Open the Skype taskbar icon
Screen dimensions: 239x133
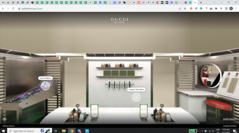tap(79, 131)
